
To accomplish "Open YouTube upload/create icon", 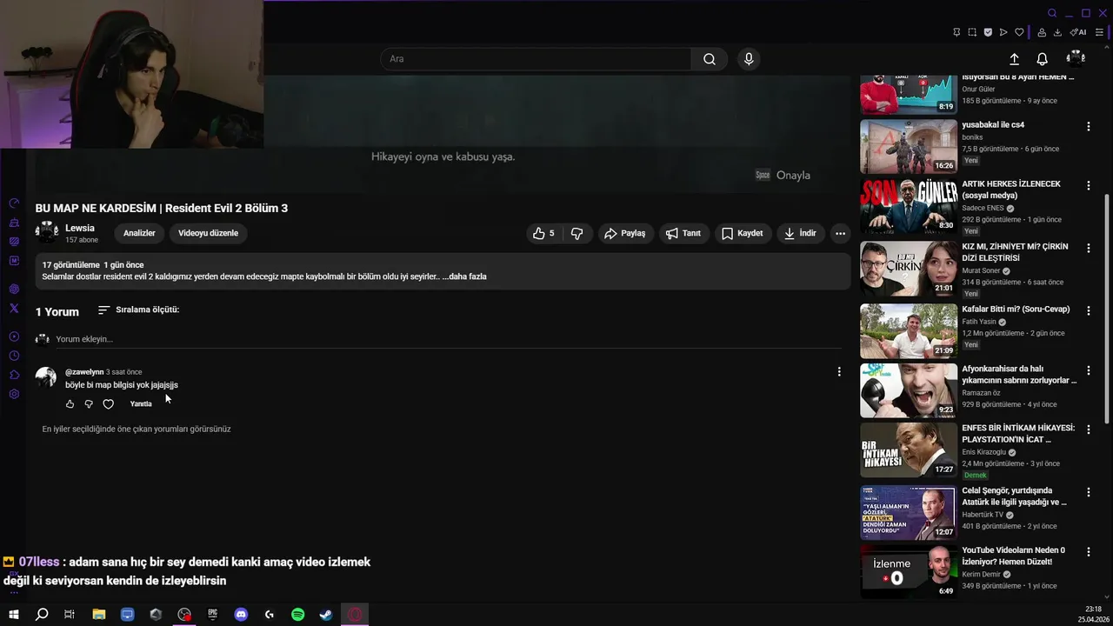I will (1014, 59).
